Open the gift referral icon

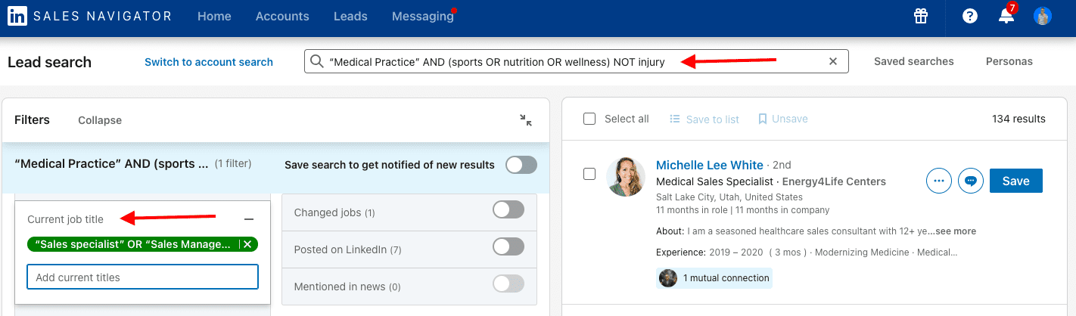(920, 16)
